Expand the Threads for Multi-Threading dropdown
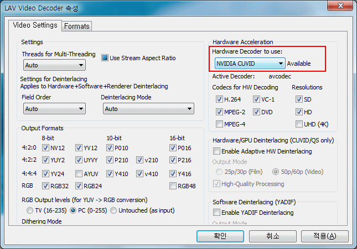This screenshot has height=249, width=357. (54, 65)
